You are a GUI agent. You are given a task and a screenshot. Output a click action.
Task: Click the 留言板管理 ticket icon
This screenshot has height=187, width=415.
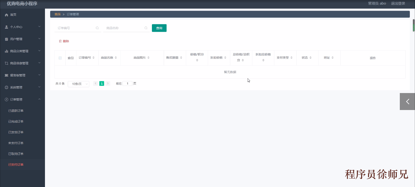click(x=6, y=75)
